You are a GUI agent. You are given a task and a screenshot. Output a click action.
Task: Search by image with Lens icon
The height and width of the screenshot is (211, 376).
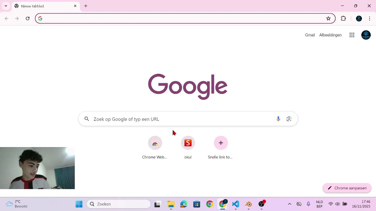[x=289, y=119]
